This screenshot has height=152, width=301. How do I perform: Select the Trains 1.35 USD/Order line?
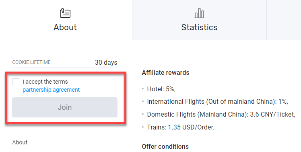tap(181, 127)
